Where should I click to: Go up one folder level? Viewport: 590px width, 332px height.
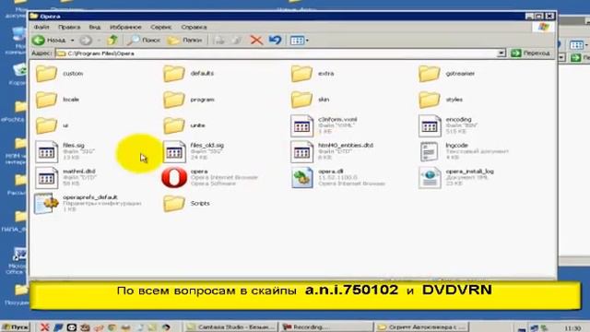pos(112,40)
